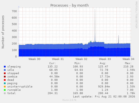This screenshot has height=103, width=139.
Task: Click the smaller spike before Week 34
Action: 118,36
